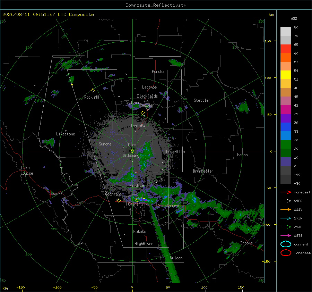This screenshot has height=292, width=312.
Task: Click the Composite_Reflectivity title text
Action: [156, 5]
